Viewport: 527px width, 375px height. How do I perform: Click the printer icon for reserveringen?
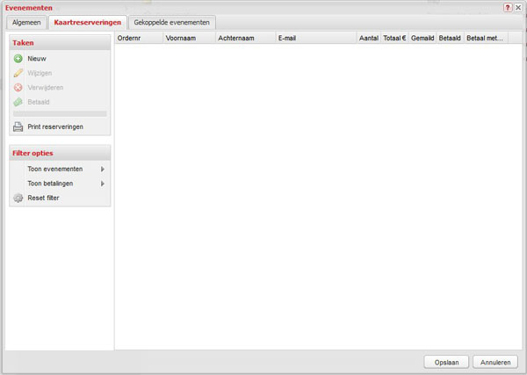pos(18,127)
